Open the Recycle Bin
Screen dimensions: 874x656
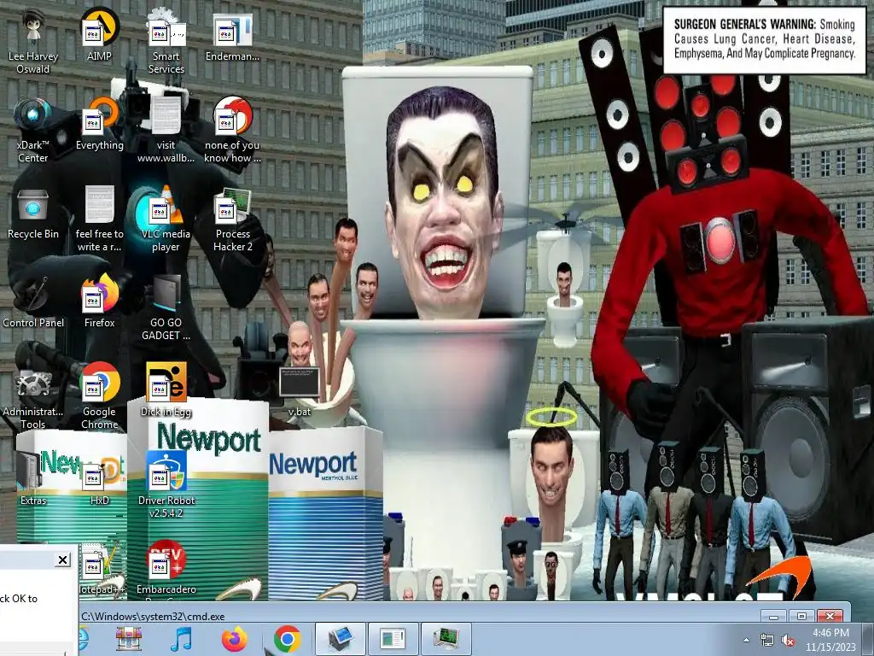point(33,214)
